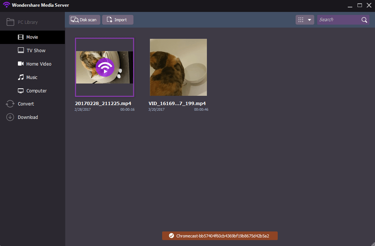Open the view mode dropdown arrow
This screenshot has height=246, width=375.
pos(309,20)
